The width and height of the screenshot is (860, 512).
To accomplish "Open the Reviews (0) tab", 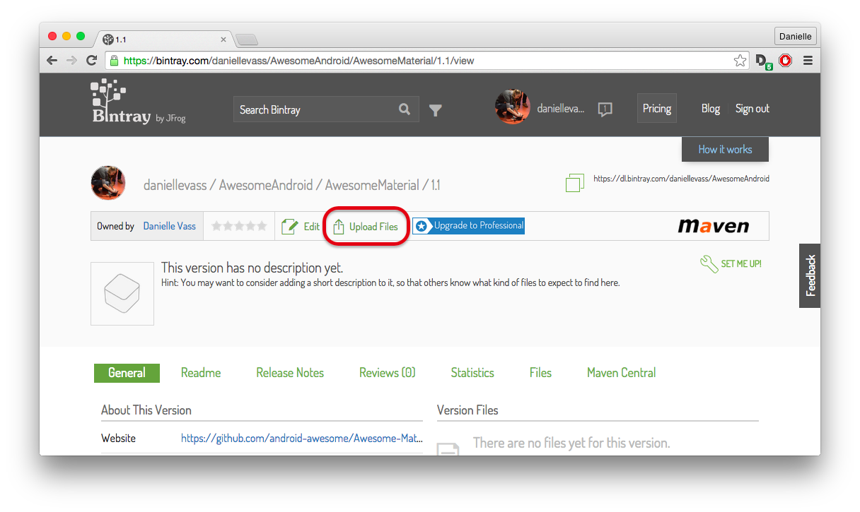I will 388,373.
